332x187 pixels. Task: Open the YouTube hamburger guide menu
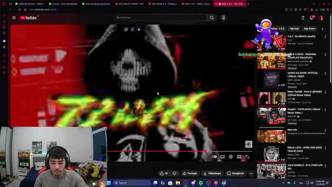click(14, 18)
